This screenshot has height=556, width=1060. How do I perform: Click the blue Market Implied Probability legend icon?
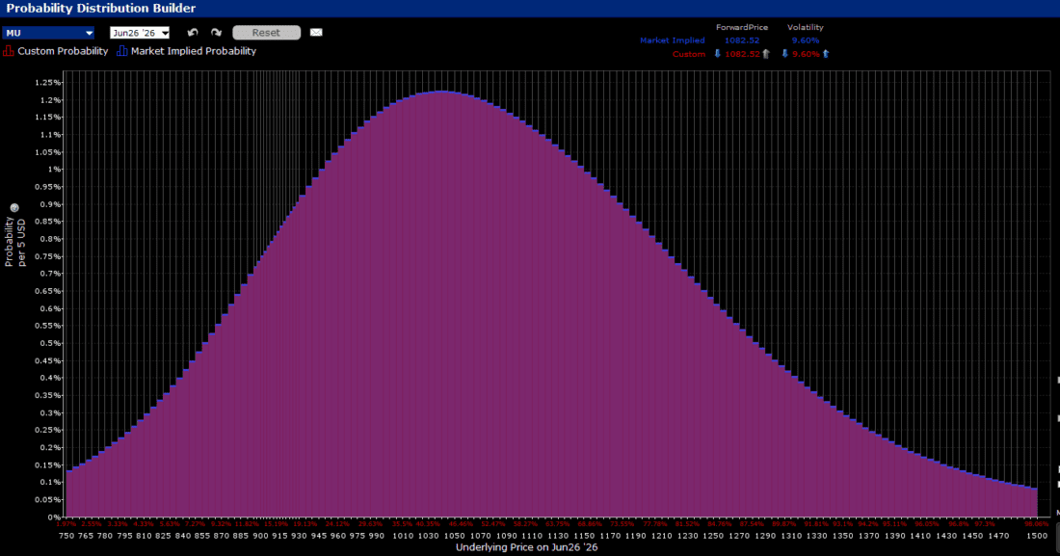click(121, 51)
